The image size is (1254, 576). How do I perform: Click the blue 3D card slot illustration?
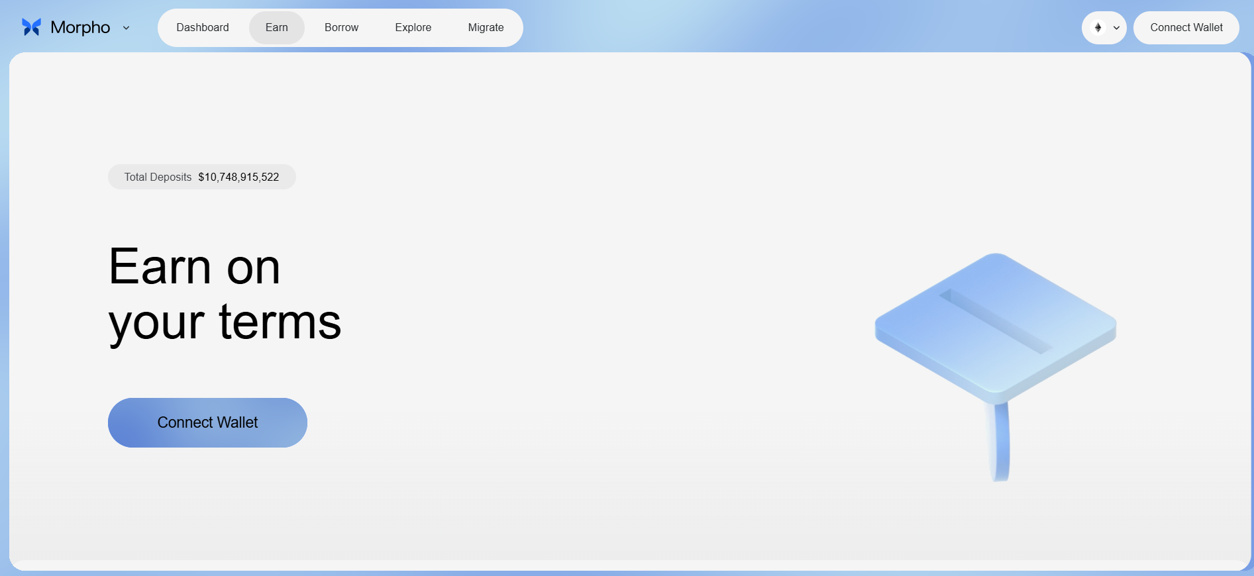click(996, 366)
